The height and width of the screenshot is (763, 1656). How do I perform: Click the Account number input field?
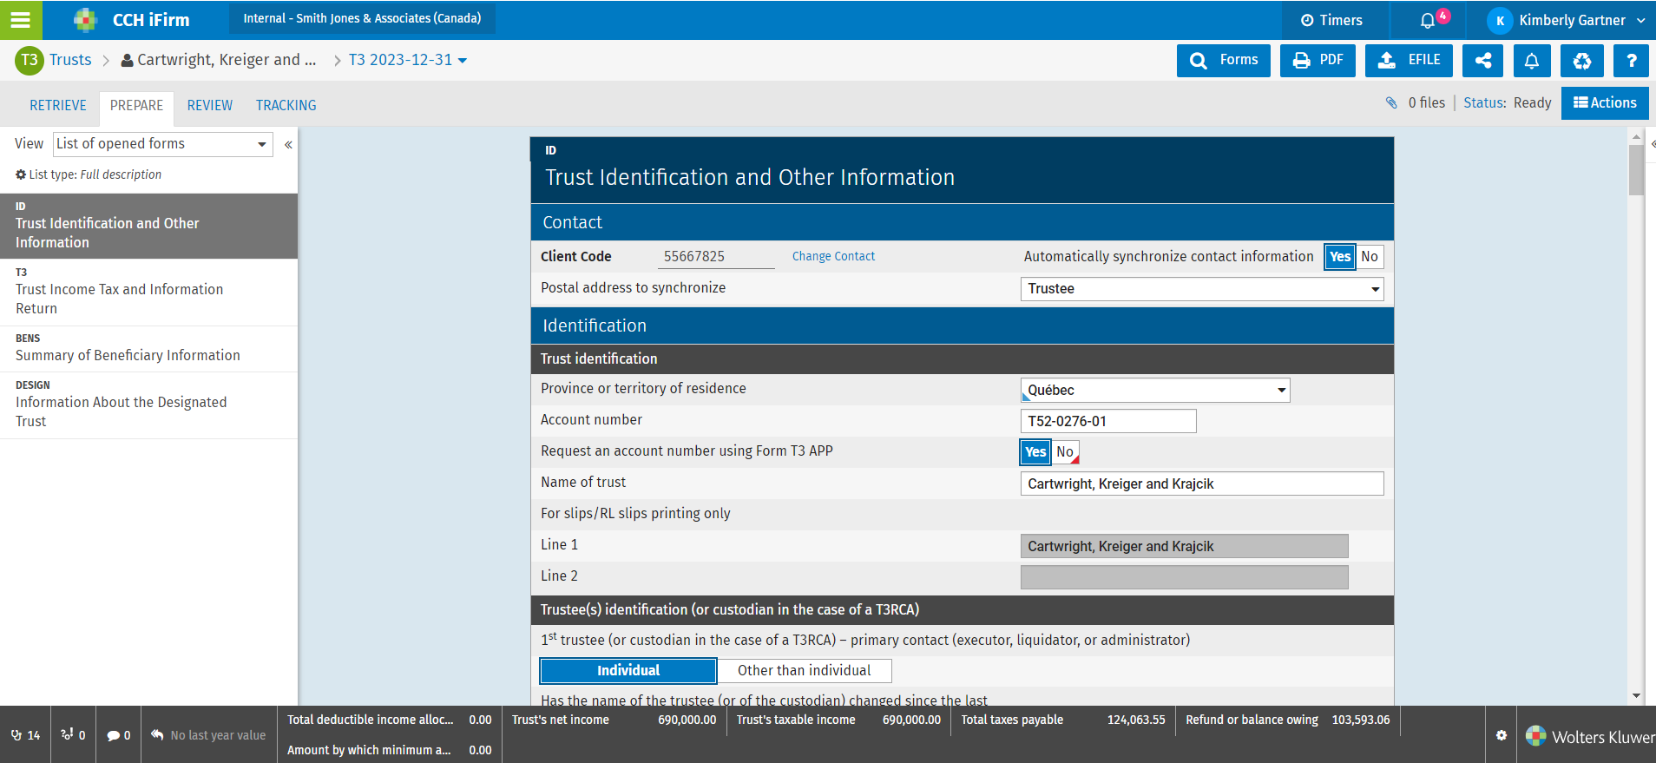pos(1107,422)
